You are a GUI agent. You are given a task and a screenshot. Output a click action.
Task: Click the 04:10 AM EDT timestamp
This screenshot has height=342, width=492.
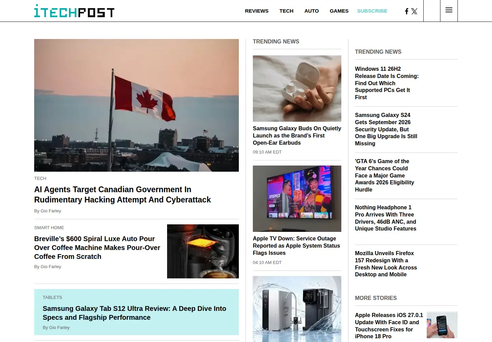[267, 262]
